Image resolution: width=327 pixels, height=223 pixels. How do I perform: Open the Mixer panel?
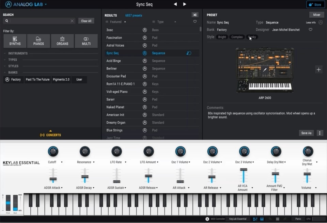tap(316, 15)
